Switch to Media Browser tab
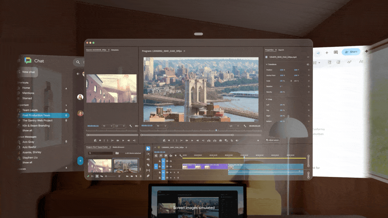Screen dimensions: 388x218 pos(118,147)
